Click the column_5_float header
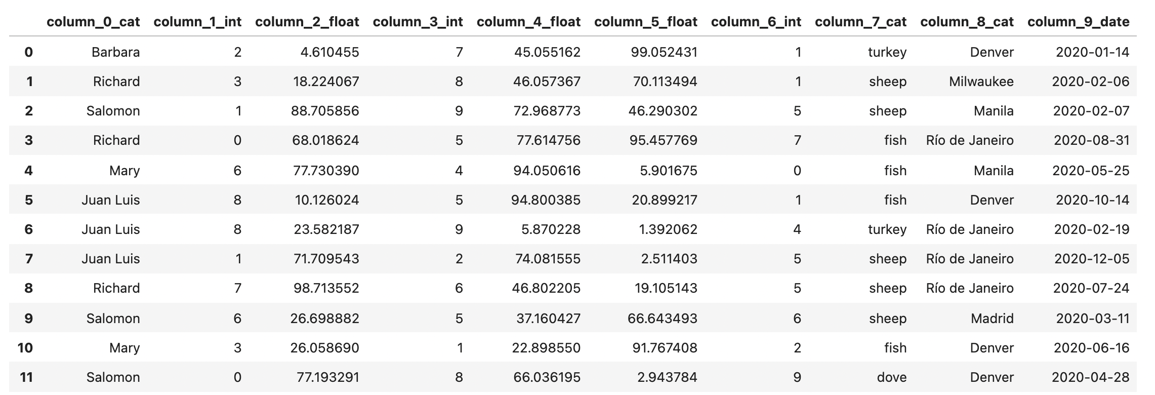The image size is (1155, 395). pos(645,22)
